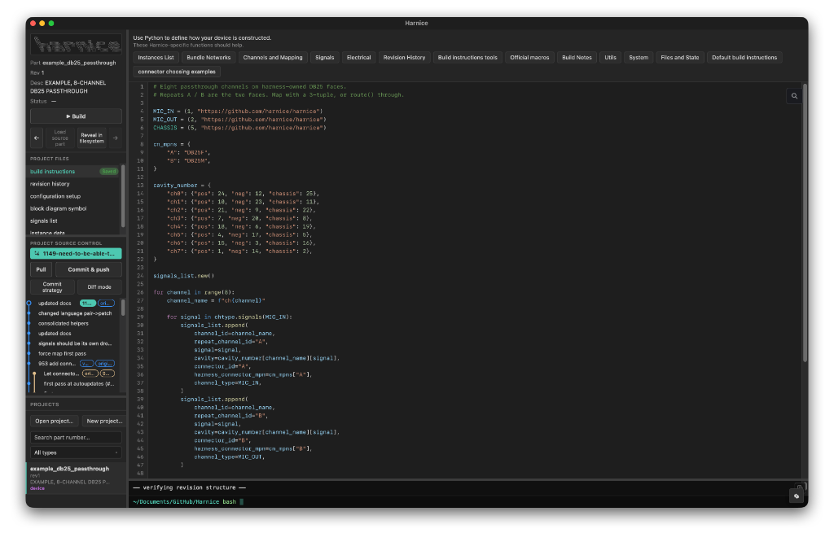Open the editor search magnifier icon
The width and height of the screenshot is (834, 542).
pyautogui.click(x=794, y=96)
